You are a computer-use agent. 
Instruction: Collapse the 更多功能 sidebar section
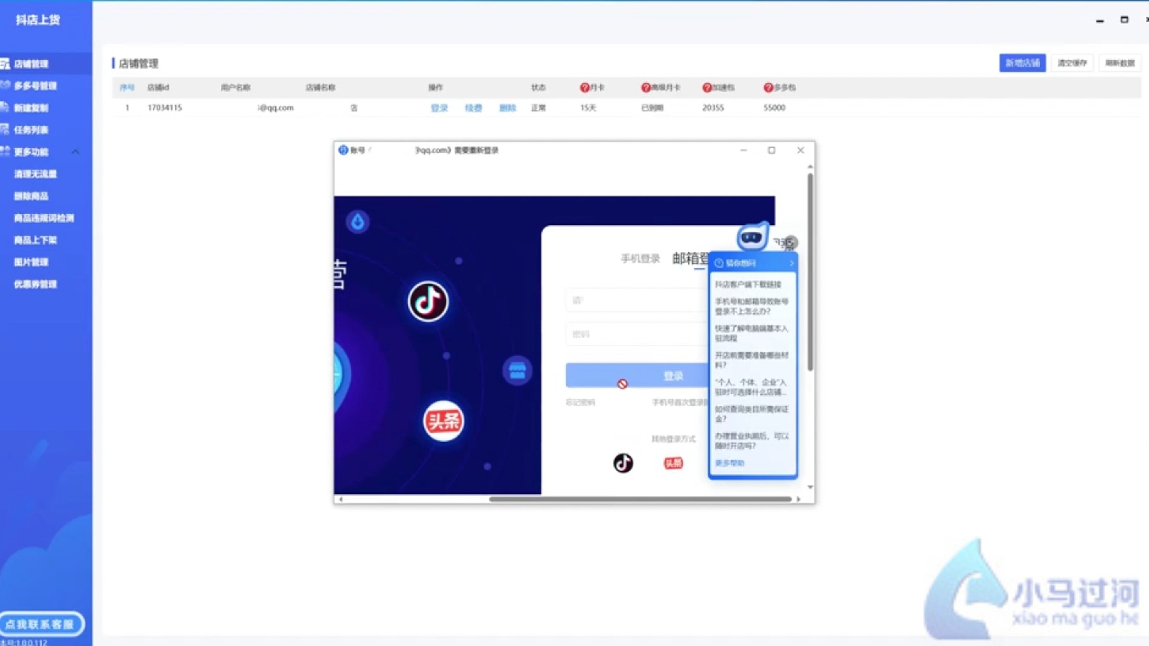[75, 152]
